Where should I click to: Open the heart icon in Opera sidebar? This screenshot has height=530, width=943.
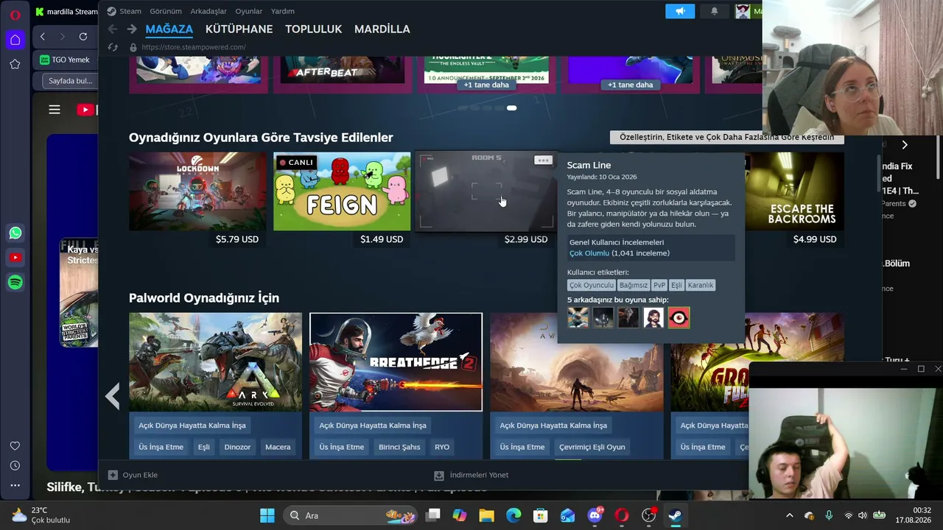point(15,446)
